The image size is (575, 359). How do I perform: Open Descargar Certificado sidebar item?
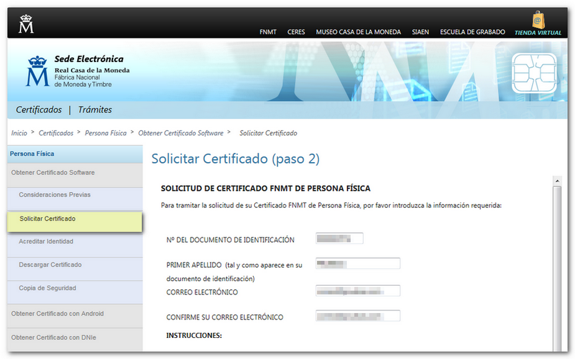[50, 265]
